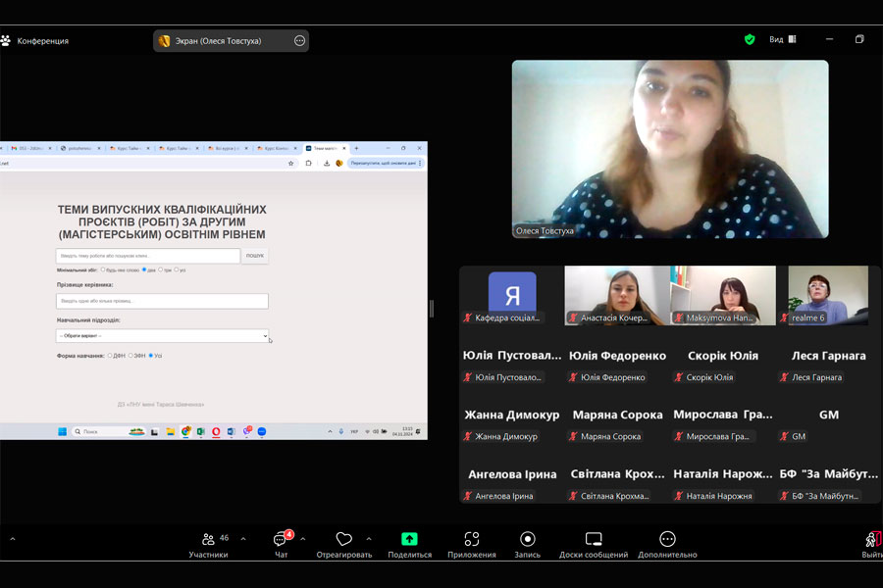Image resolution: width=883 pixels, height=588 pixels.
Task: Select Maksymova Han video tile
Action: (x=723, y=295)
